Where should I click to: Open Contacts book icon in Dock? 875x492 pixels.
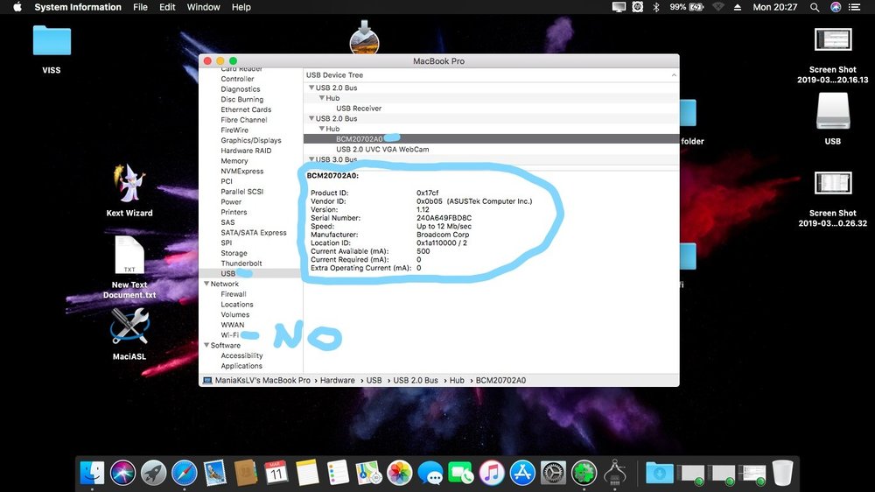[246, 473]
